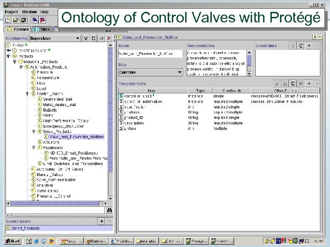Click the plus button in Superclasses panel

[101, 221]
